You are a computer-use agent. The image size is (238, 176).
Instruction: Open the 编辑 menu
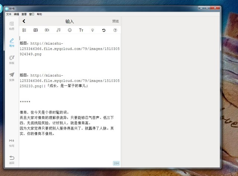tap(16, 14)
